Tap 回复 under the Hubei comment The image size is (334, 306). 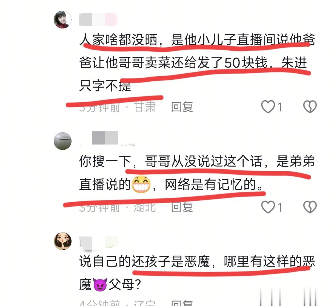(x=182, y=207)
